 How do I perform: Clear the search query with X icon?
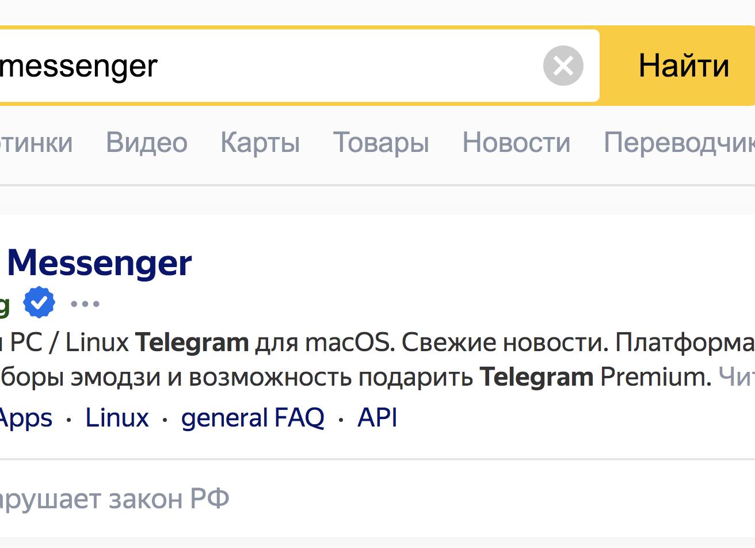pyautogui.click(x=563, y=66)
